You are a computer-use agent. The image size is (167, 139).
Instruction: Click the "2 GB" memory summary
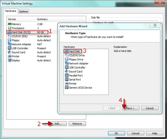click(x=40, y=24)
